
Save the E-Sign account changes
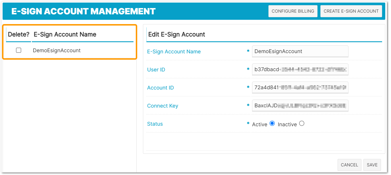pos(372,165)
